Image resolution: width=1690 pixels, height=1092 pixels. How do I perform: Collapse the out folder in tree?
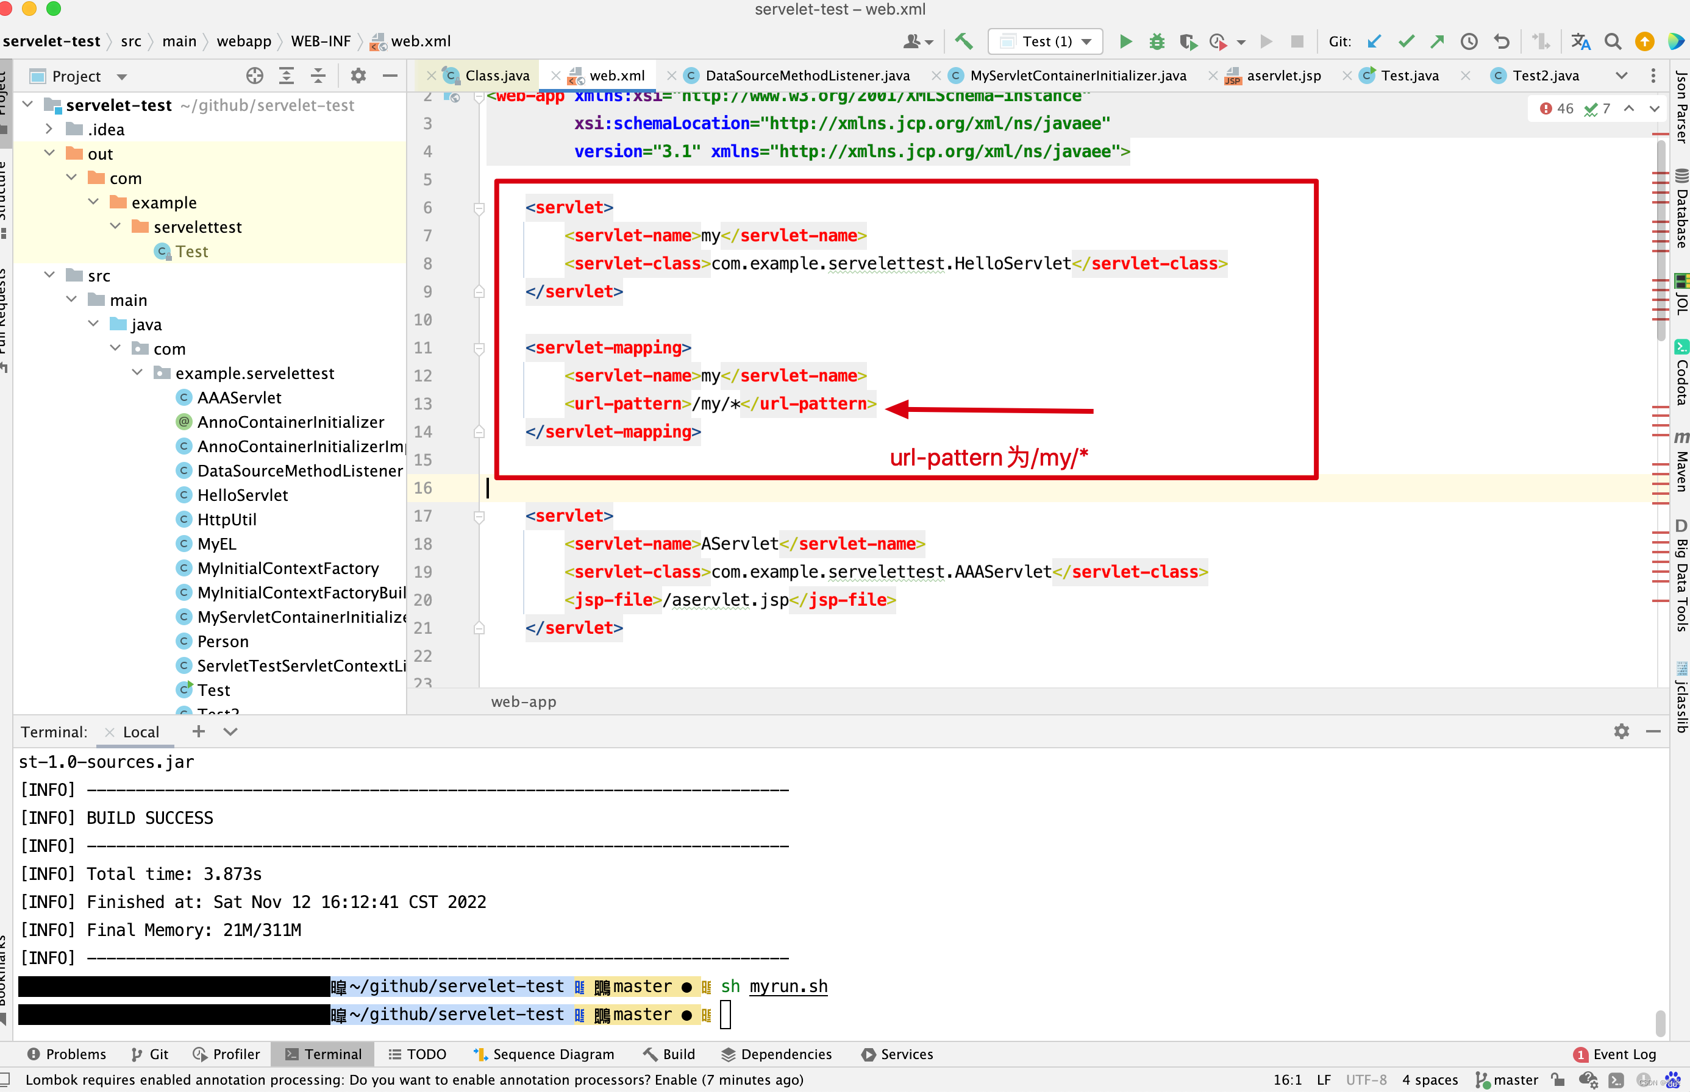pyautogui.click(x=49, y=153)
